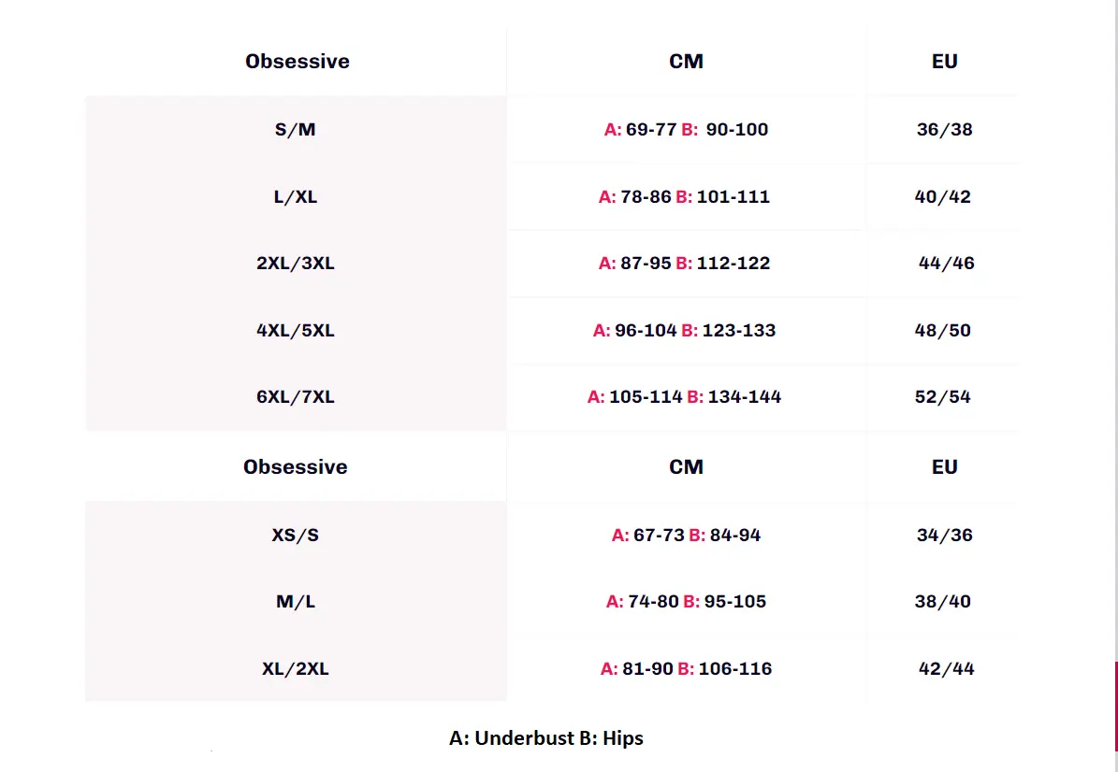
Task: Click measurements A: 105-114 B: 134-144
Action: click(x=684, y=397)
